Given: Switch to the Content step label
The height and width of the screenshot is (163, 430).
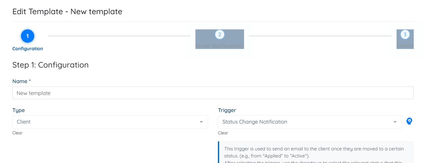Looking at the screenshot, I should point(405,46).
